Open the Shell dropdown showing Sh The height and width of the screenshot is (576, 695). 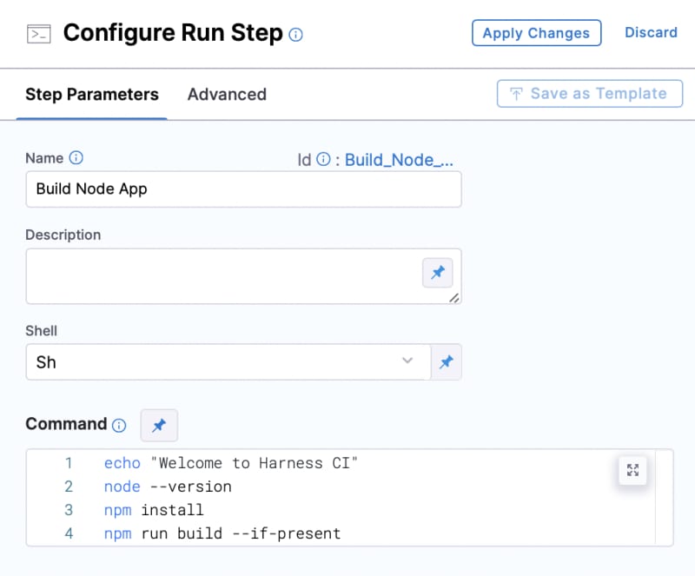click(x=228, y=361)
